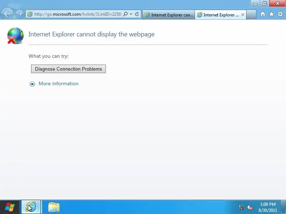Click the forward navigation arrow
The height and width of the screenshot is (214, 286).
pos(19,14)
